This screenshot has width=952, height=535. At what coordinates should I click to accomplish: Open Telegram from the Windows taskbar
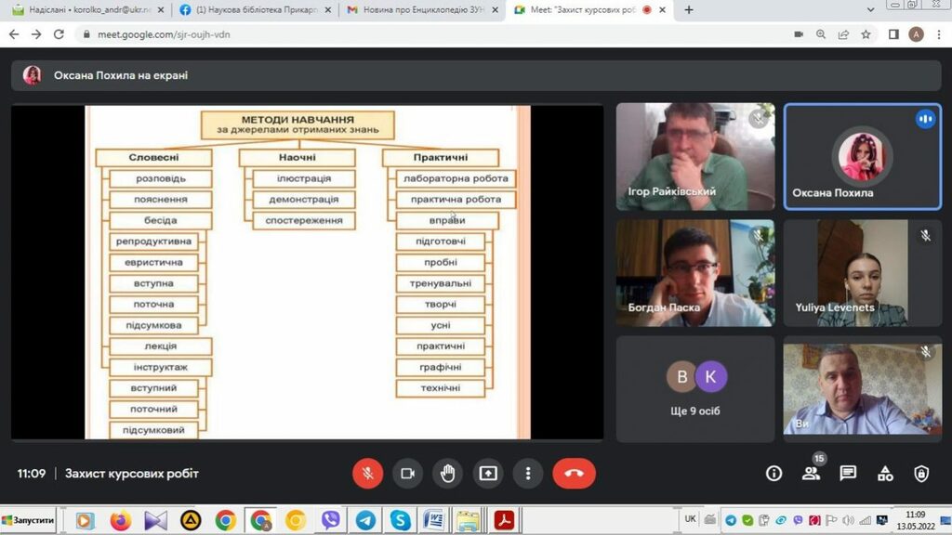point(365,521)
